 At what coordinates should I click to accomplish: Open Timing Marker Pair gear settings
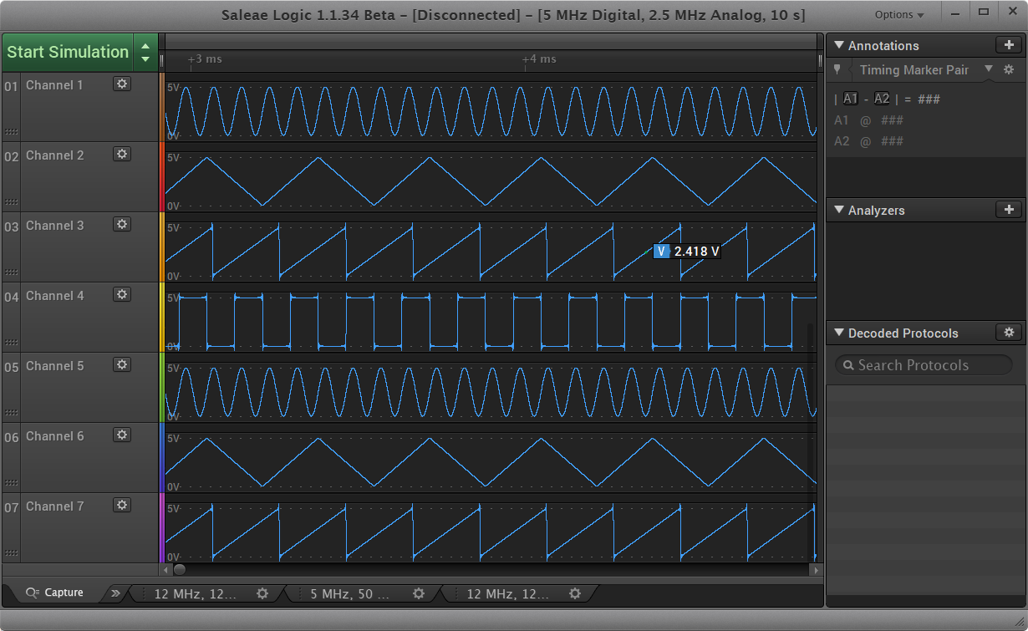point(1009,69)
